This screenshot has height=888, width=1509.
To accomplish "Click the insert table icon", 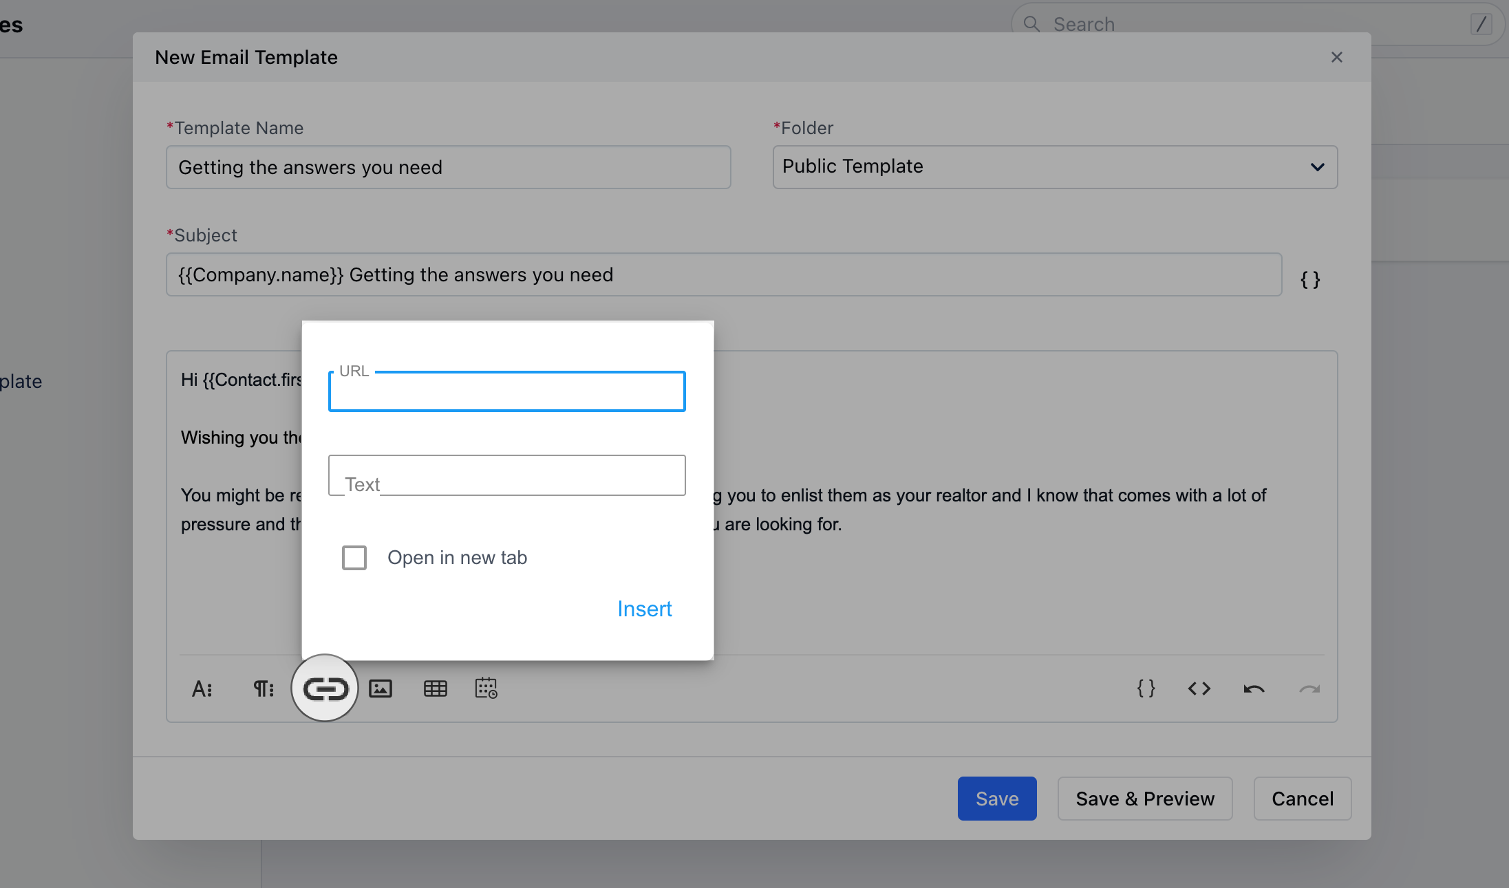I will [x=435, y=689].
